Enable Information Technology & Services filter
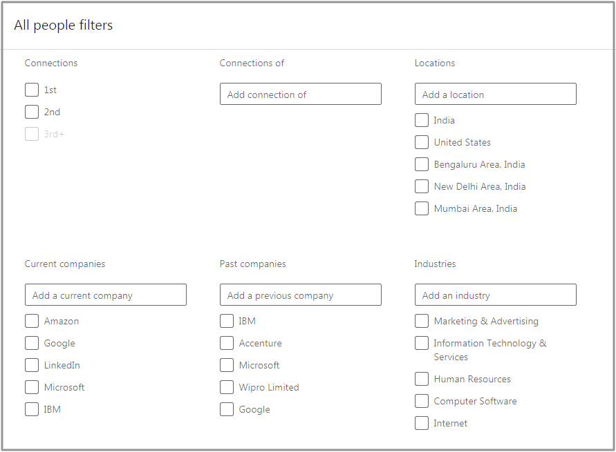Image resolution: width=616 pixels, height=452 pixels. coord(422,343)
